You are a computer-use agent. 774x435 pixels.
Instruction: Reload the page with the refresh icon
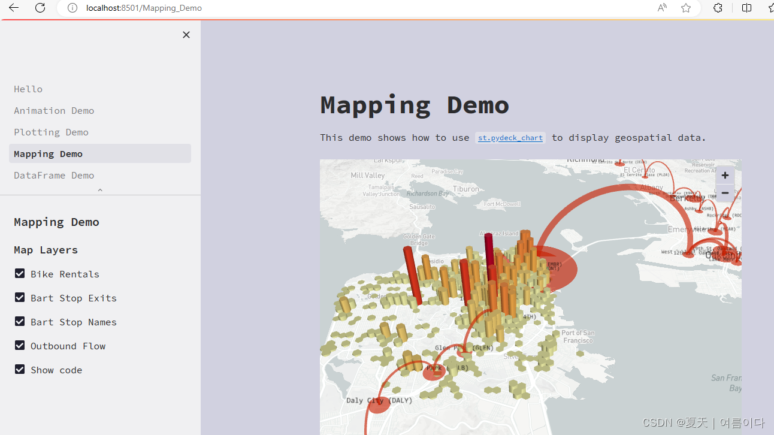coord(40,8)
